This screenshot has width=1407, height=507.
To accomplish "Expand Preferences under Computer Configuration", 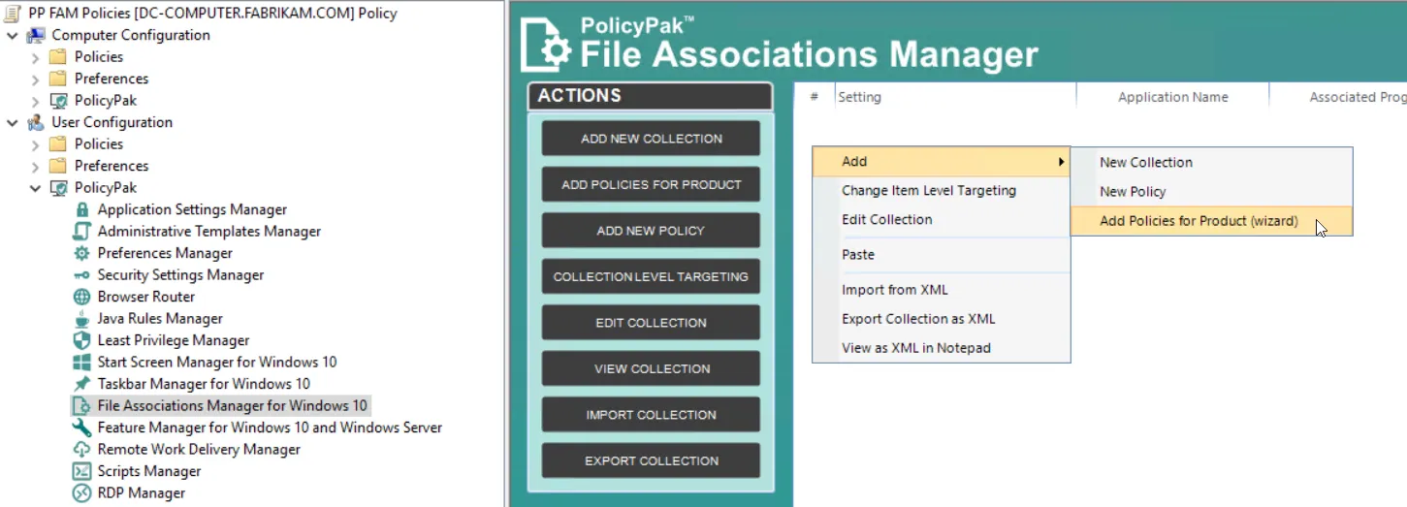I will coord(36,79).
